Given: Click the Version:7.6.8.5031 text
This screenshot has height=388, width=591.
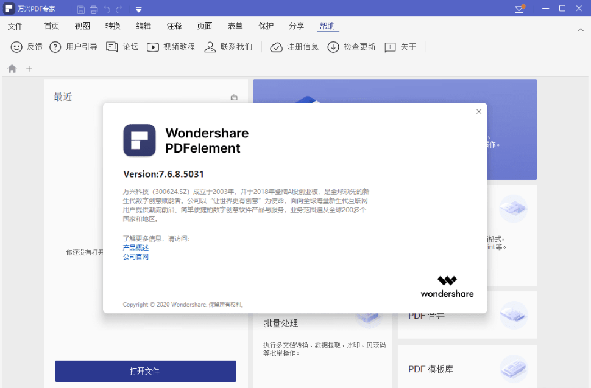Looking at the screenshot, I should click(x=163, y=175).
